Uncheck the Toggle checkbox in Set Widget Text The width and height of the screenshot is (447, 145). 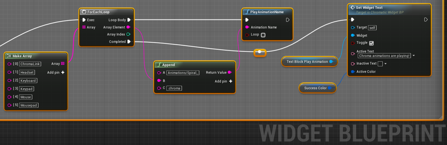[371, 43]
